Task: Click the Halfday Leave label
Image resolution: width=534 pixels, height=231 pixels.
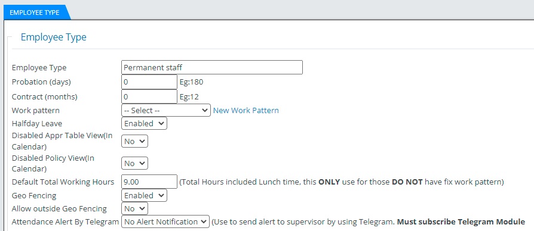Action: (37, 123)
